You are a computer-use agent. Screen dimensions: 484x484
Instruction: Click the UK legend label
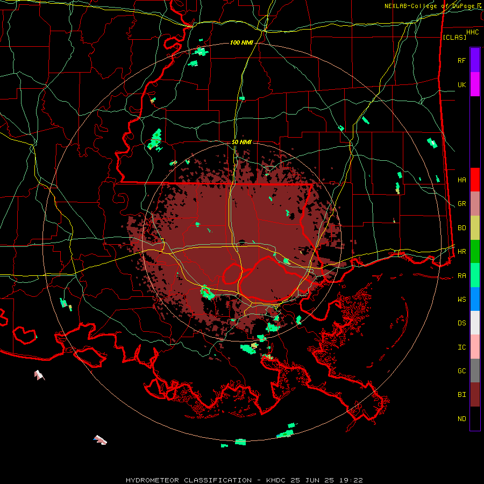tap(462, 84)
